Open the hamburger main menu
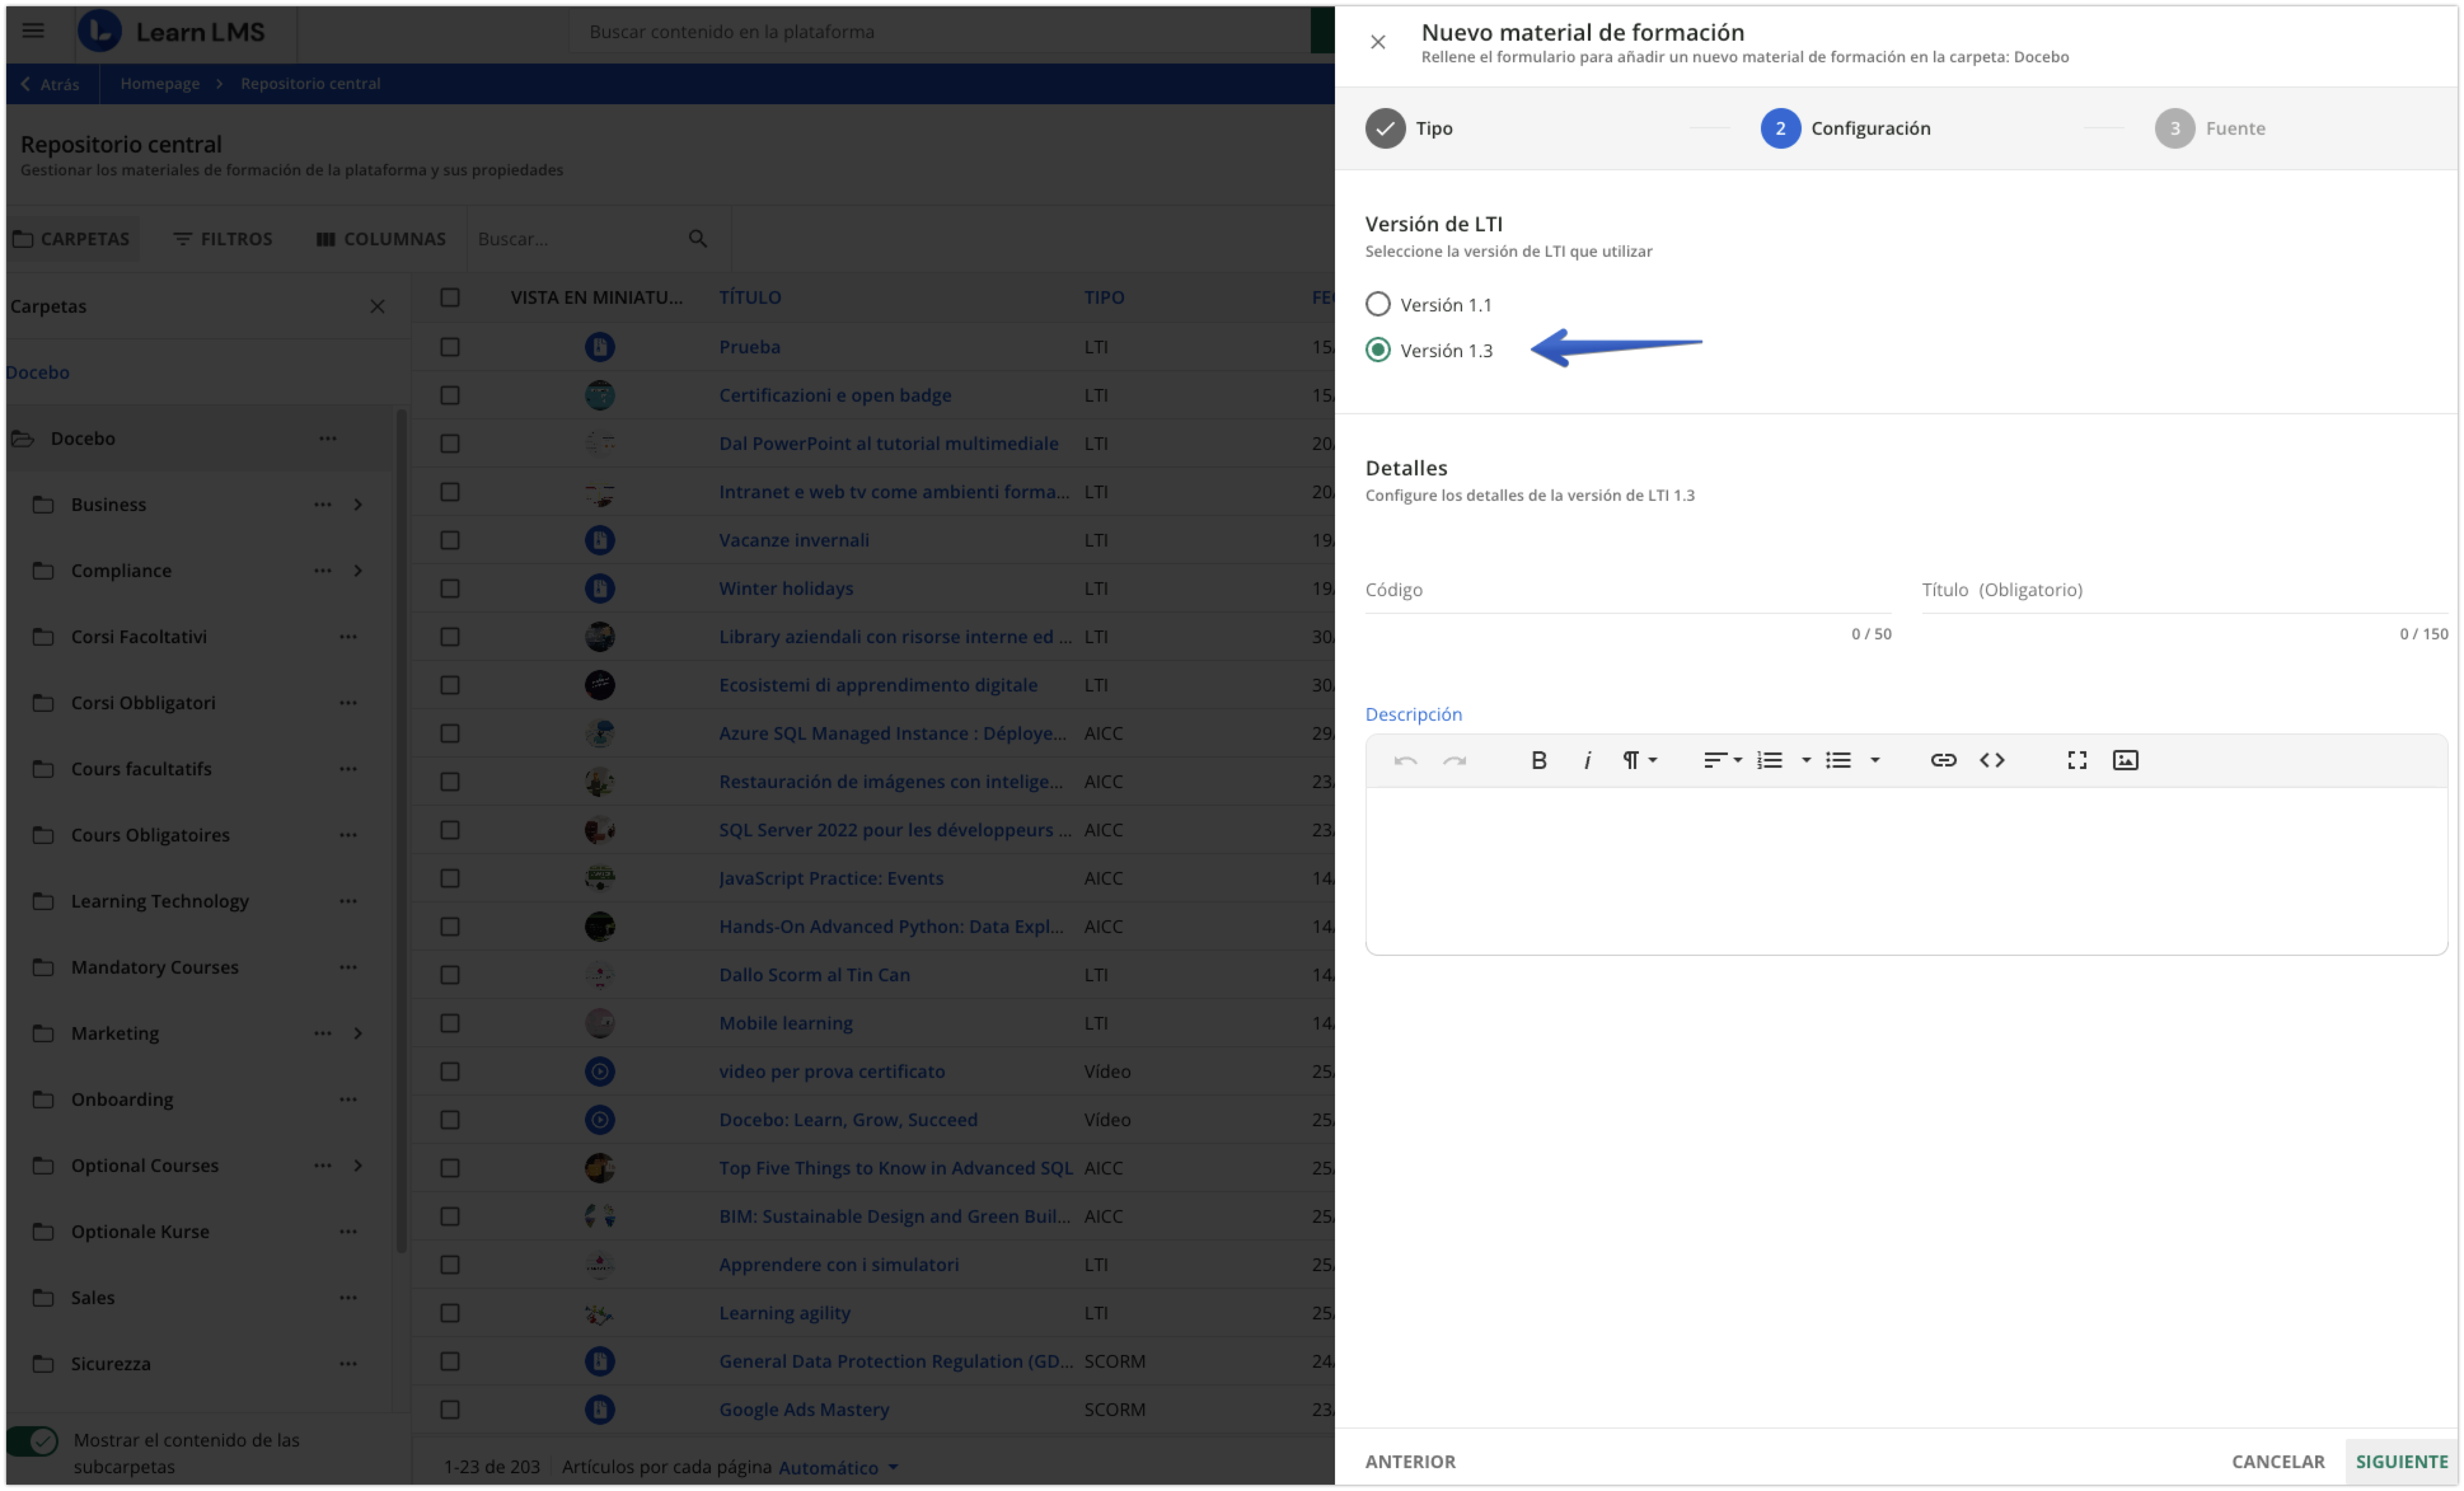 point(33,30)
